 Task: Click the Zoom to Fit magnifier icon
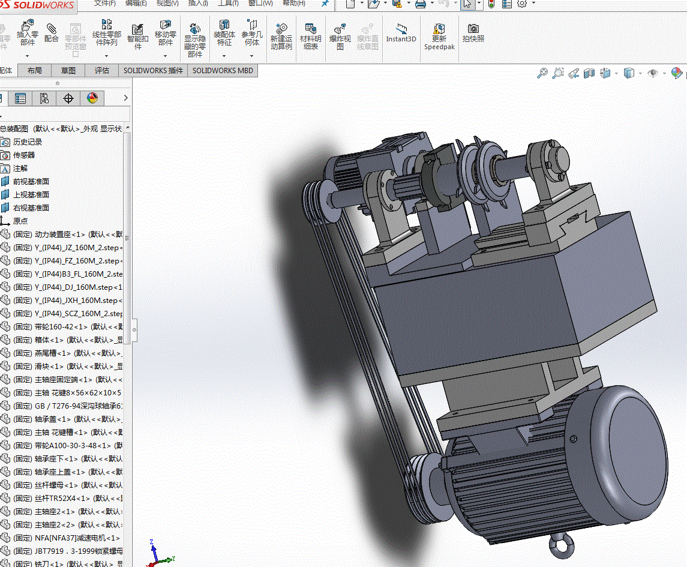pyautogui.click(x=542, y=73)
